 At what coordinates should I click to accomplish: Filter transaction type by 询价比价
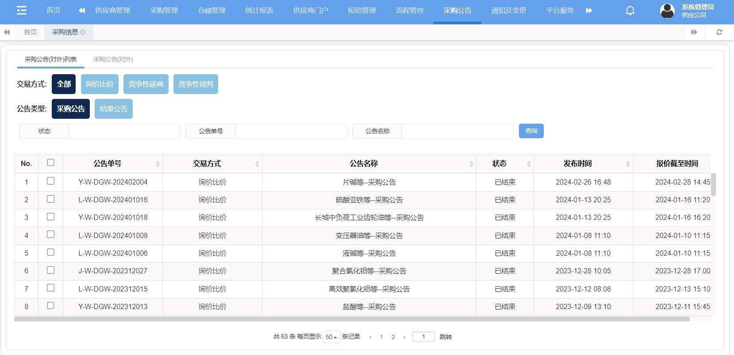point(100,84)
